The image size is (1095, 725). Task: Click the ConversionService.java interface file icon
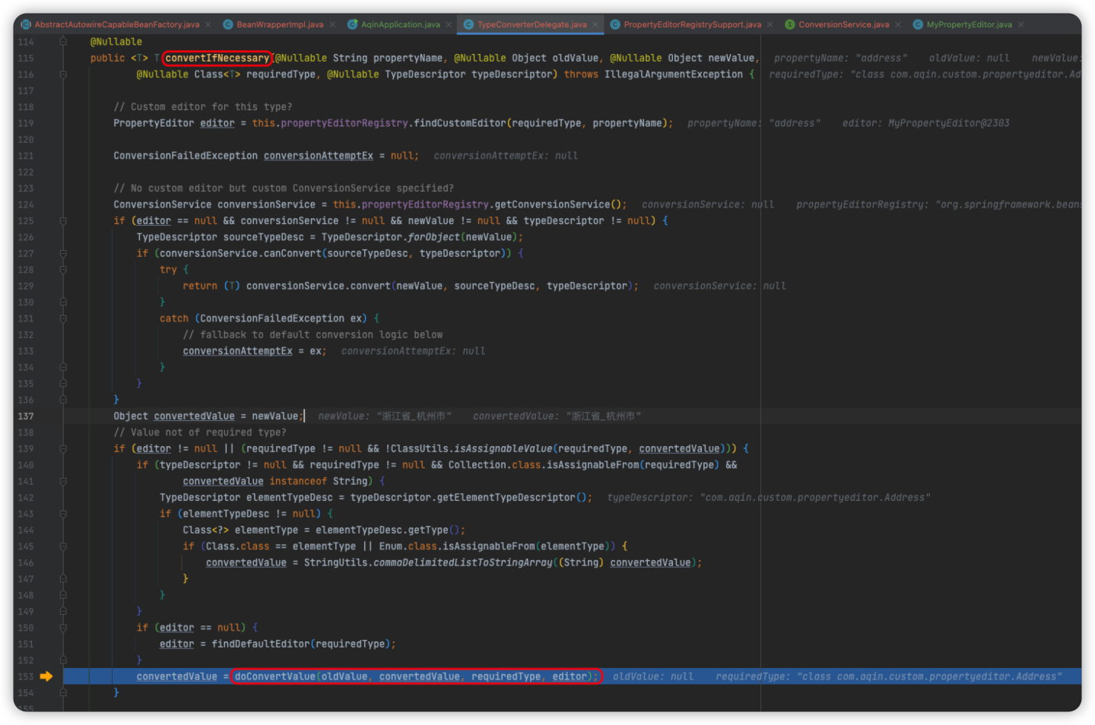click(789, 24)
